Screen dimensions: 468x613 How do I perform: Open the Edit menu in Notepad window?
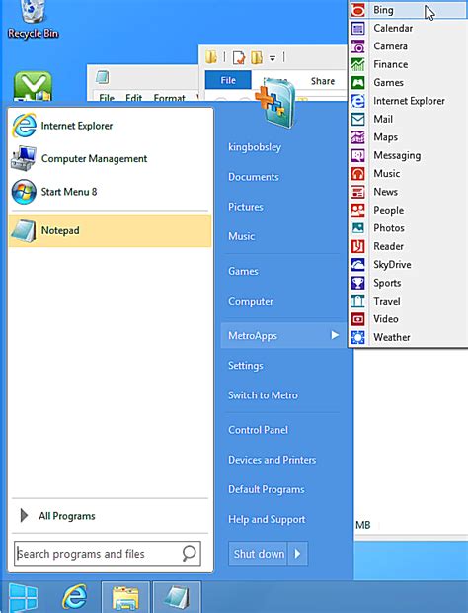click(x=134, y=97)
